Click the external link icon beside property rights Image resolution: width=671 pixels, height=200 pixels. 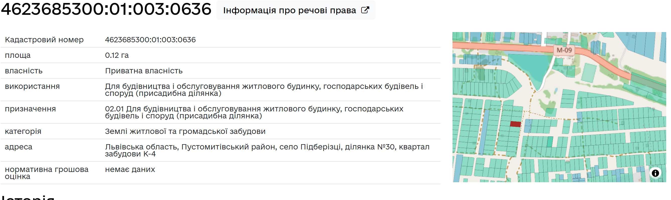tap(365, 10)
